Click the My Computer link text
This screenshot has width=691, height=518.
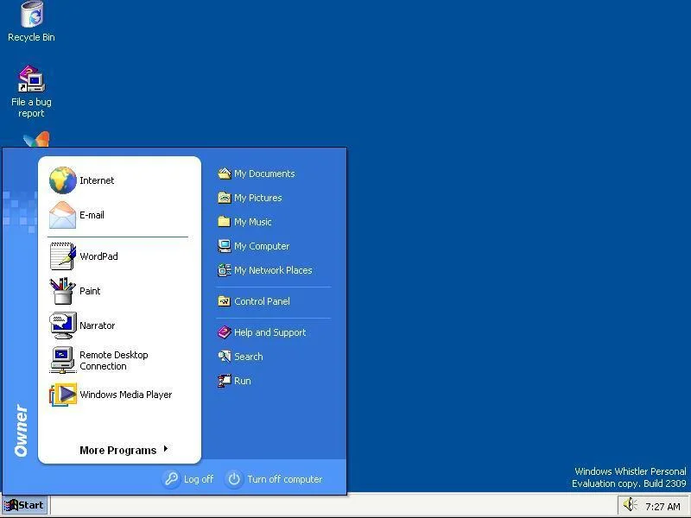(262, 246)
